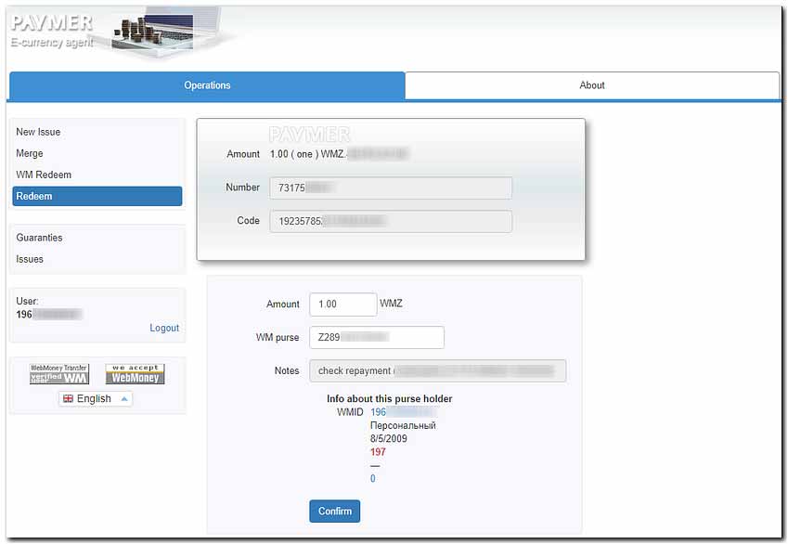Image resolution: width=788 pixels, height=544 pixels.
Task: Click the Confirm button
Action: pyautogui.click(x=335, y=511)
